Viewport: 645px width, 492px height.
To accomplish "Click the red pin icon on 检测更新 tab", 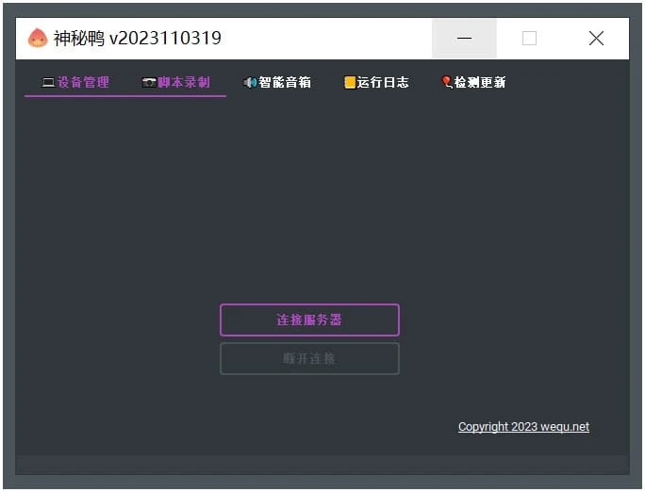I will (447, 83).
